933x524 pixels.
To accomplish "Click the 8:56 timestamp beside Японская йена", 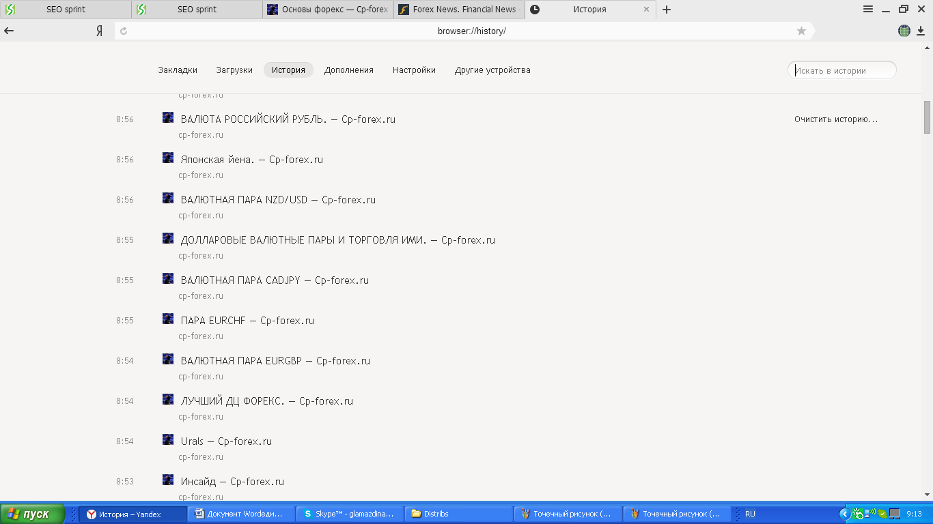I will coord(125,160).
